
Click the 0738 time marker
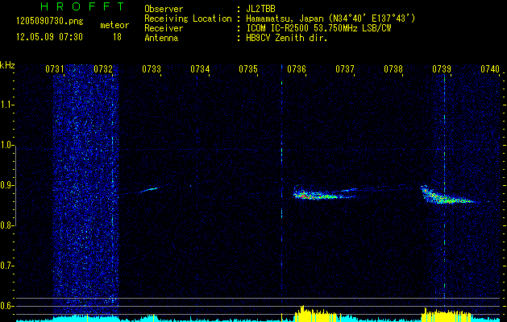point(393,69)
